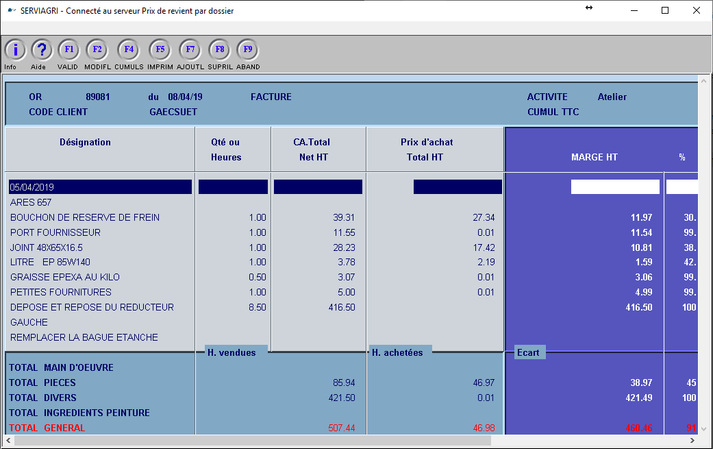This screenshot has width=713, height=449.
Task: Click total divers margin 421.49
Action: 639,398
